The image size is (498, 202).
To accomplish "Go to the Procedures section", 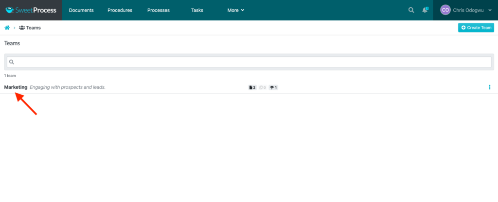I will click(120, 10).
